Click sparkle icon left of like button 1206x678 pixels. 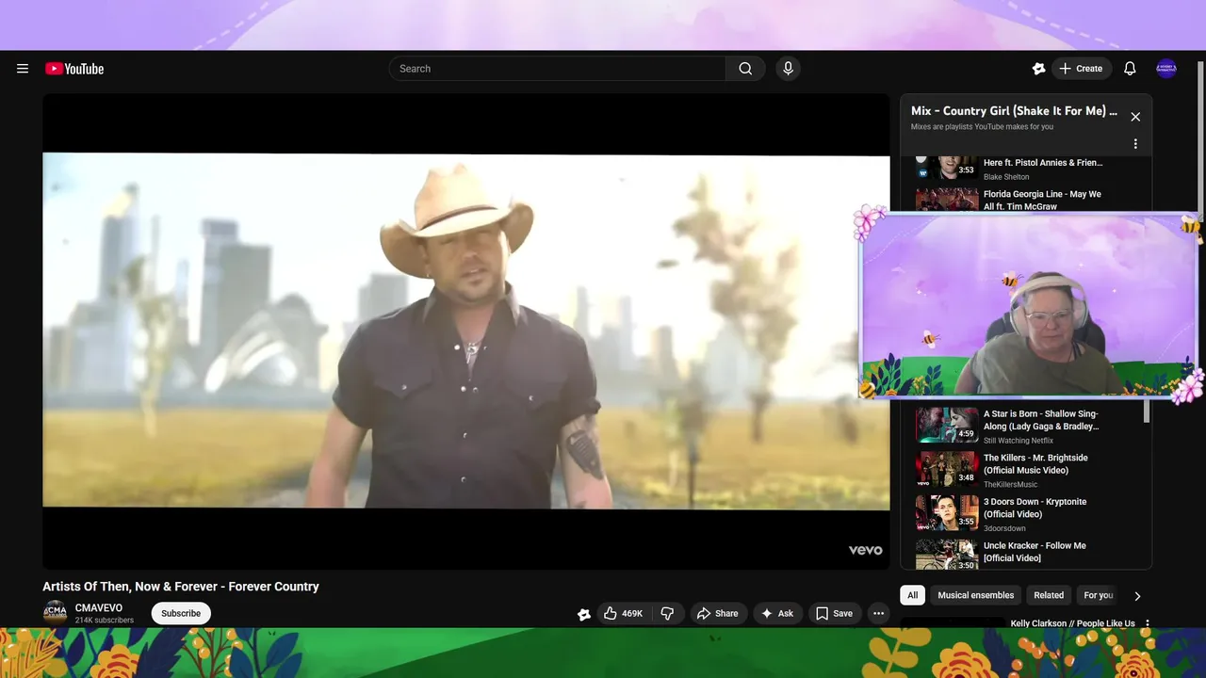pos(584,614)
